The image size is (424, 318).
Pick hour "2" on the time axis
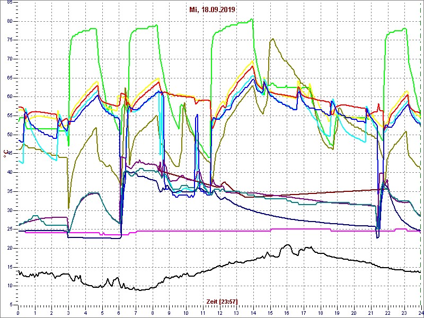[51, 313]
